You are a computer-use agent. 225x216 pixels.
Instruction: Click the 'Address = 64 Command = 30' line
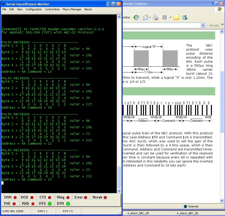(x=27, y=108)
